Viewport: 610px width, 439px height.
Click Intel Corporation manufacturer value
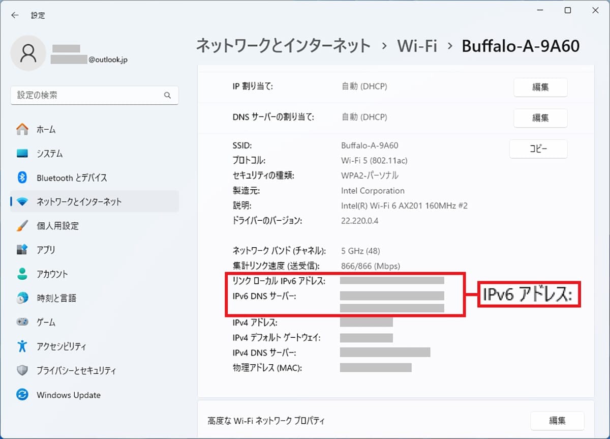pyautogui.click(x=373, y=191)
